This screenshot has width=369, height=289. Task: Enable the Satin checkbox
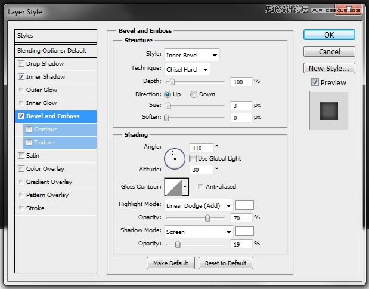[x=21, y=156]
